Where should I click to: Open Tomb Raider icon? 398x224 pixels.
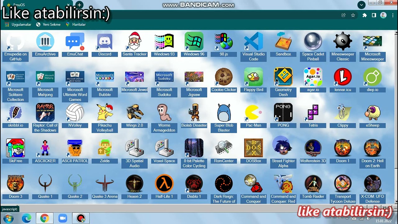click(313, 184)
